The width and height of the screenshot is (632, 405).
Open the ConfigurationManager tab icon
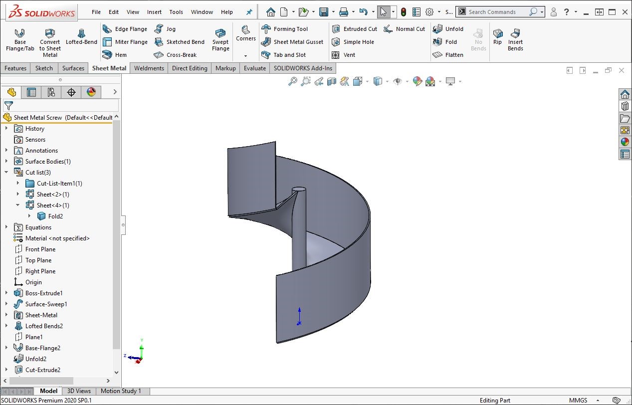pyautogui.click(x=51, y=92)
